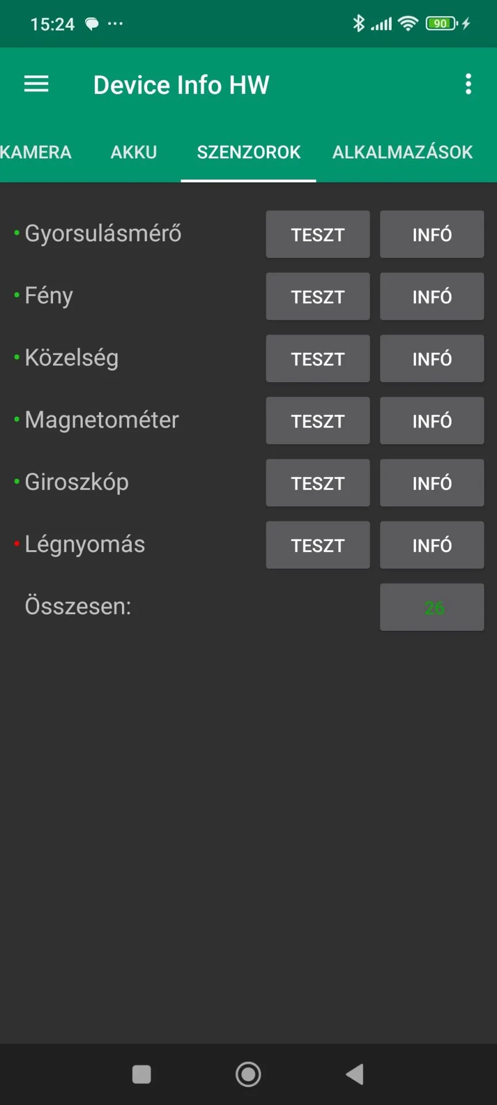Start TESZT for Giroszkóp
The width and height of the screenshot is (497, 1105).
click(x=318, y=483)
